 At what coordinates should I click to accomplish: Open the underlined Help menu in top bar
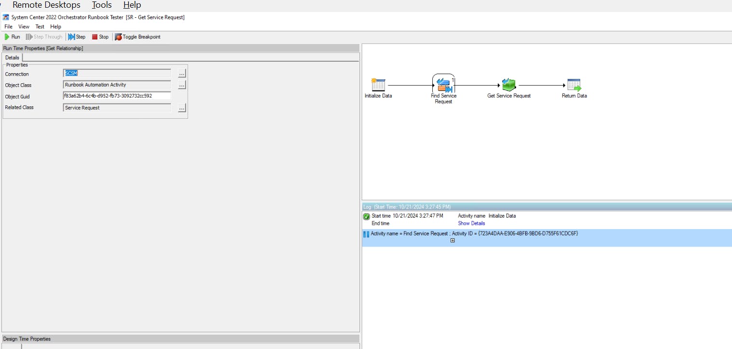[132, 5]
